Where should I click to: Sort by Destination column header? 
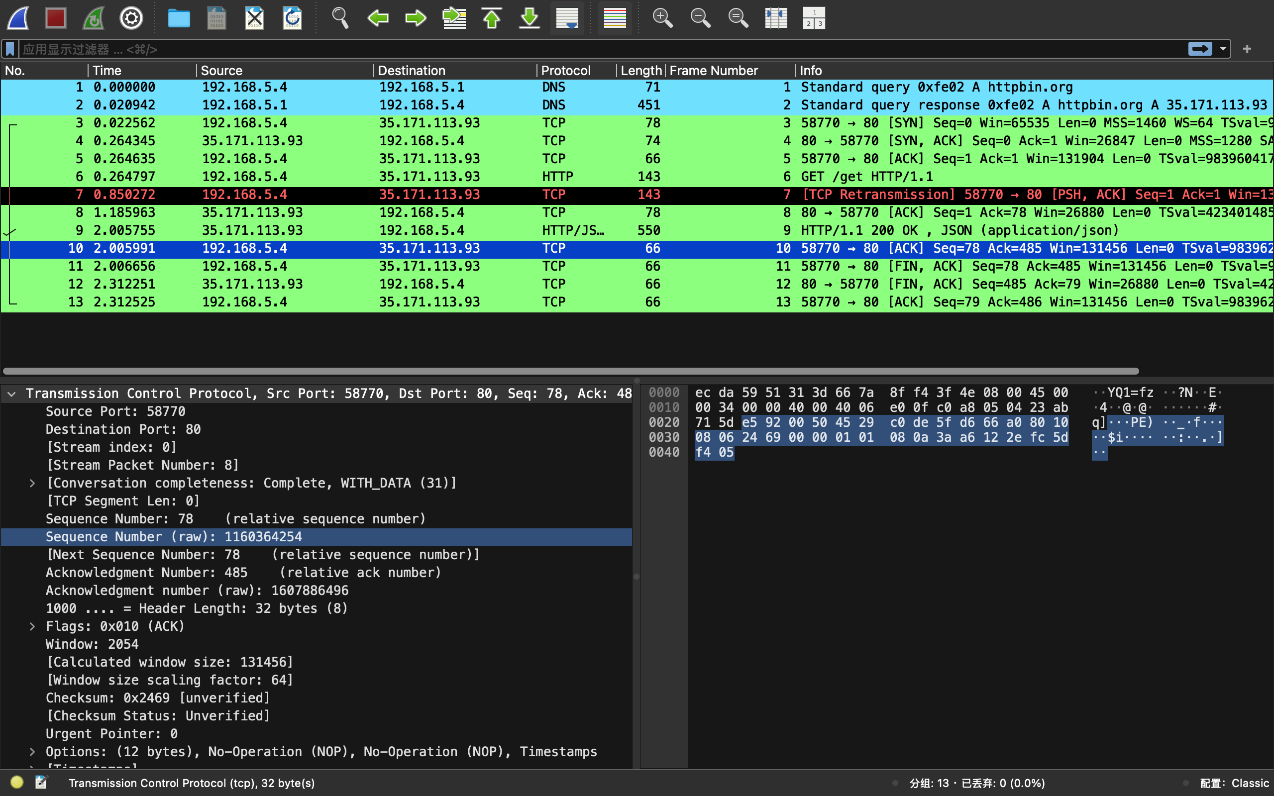click(455, 71)
